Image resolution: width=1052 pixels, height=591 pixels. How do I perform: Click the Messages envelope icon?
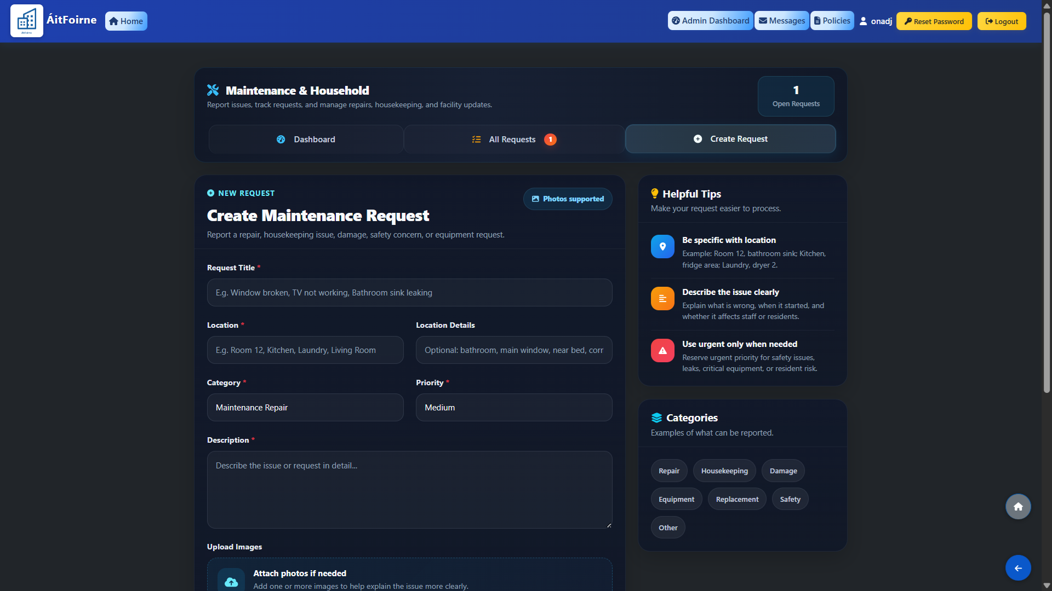click(763, 21)
